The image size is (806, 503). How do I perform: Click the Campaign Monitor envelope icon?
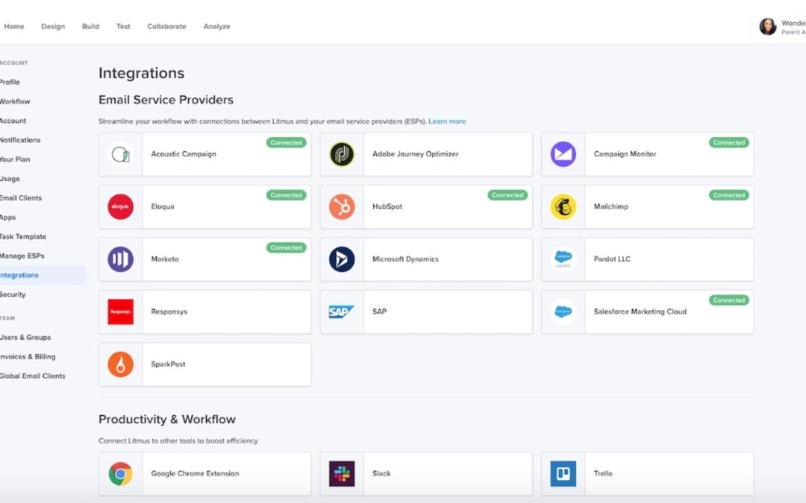coord(563,154)
